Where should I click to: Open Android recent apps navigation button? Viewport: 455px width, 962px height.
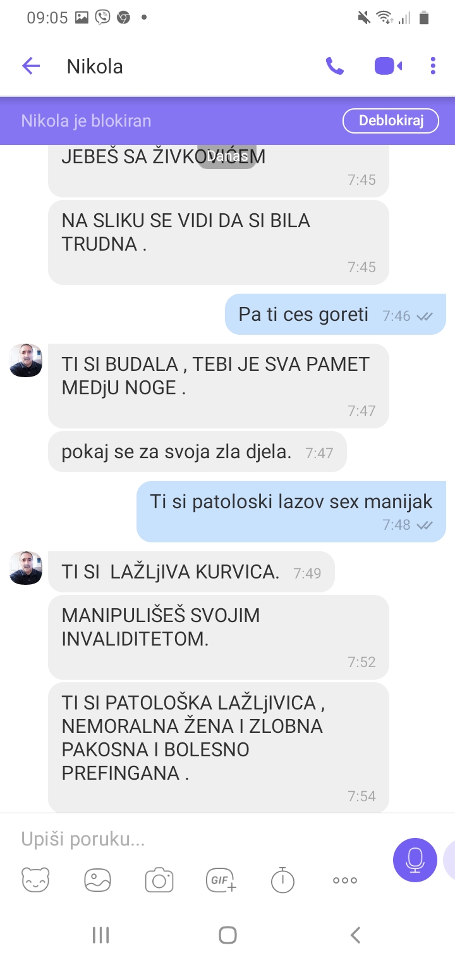coord(100,935)
